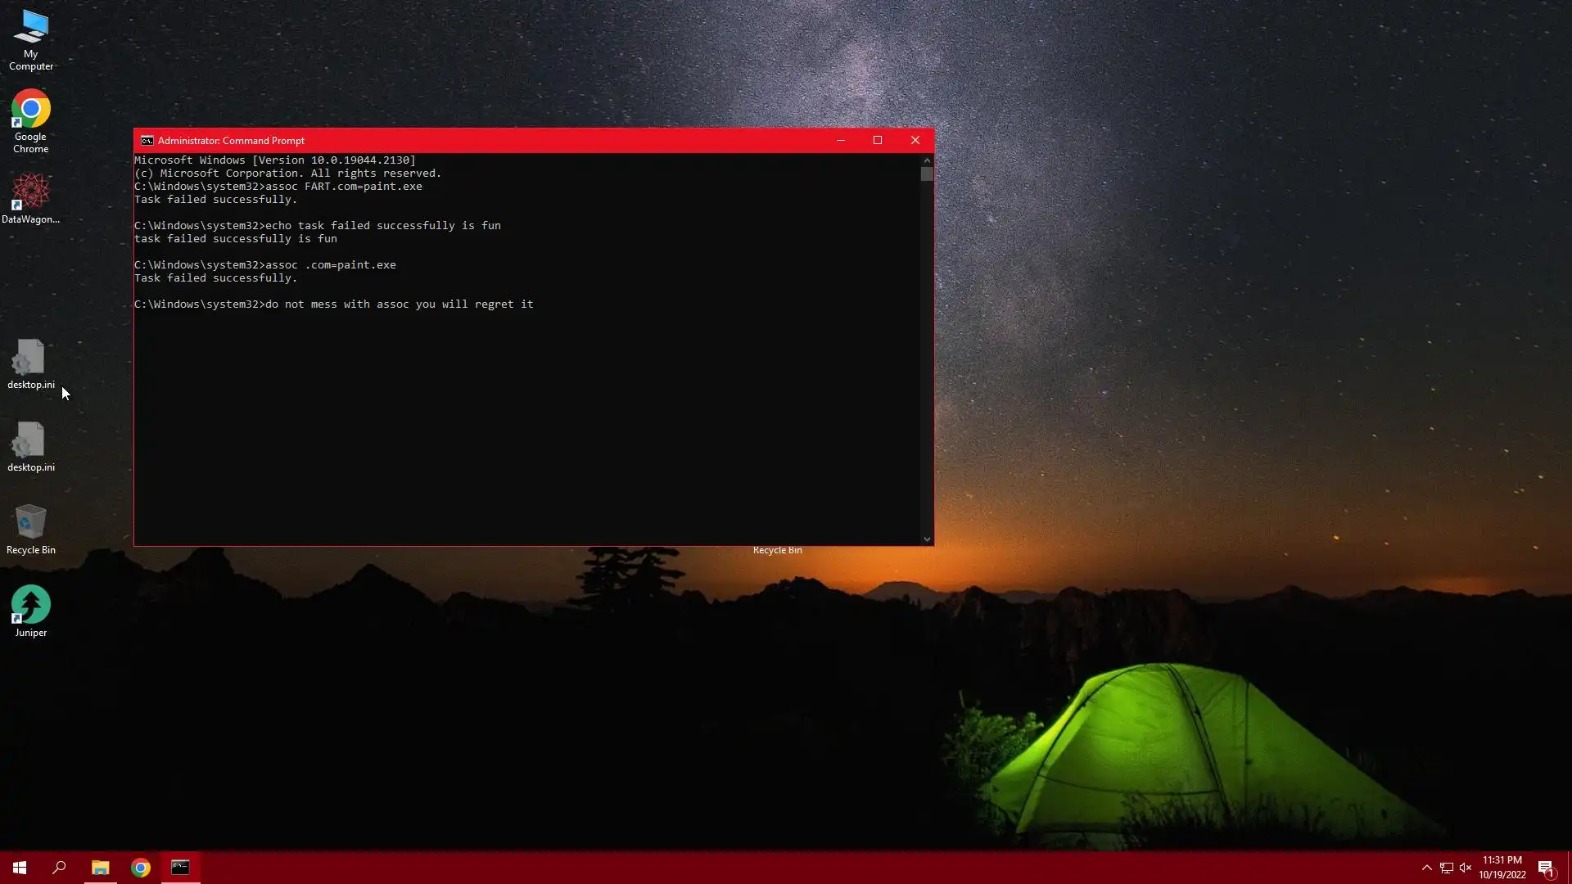Open the Windows Start menu
Screen dimensions: 1572x884
click(x=20, y=868)
